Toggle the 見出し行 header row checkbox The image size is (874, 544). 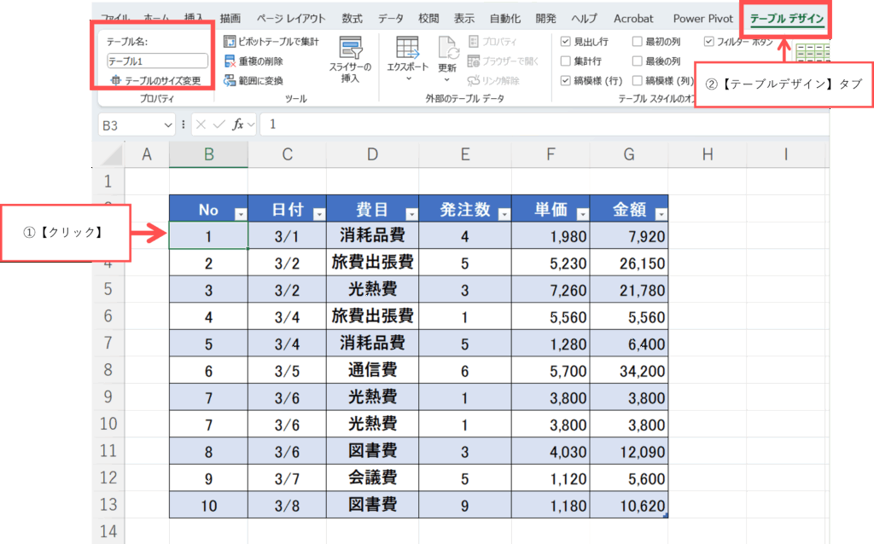tap(566, 42)
